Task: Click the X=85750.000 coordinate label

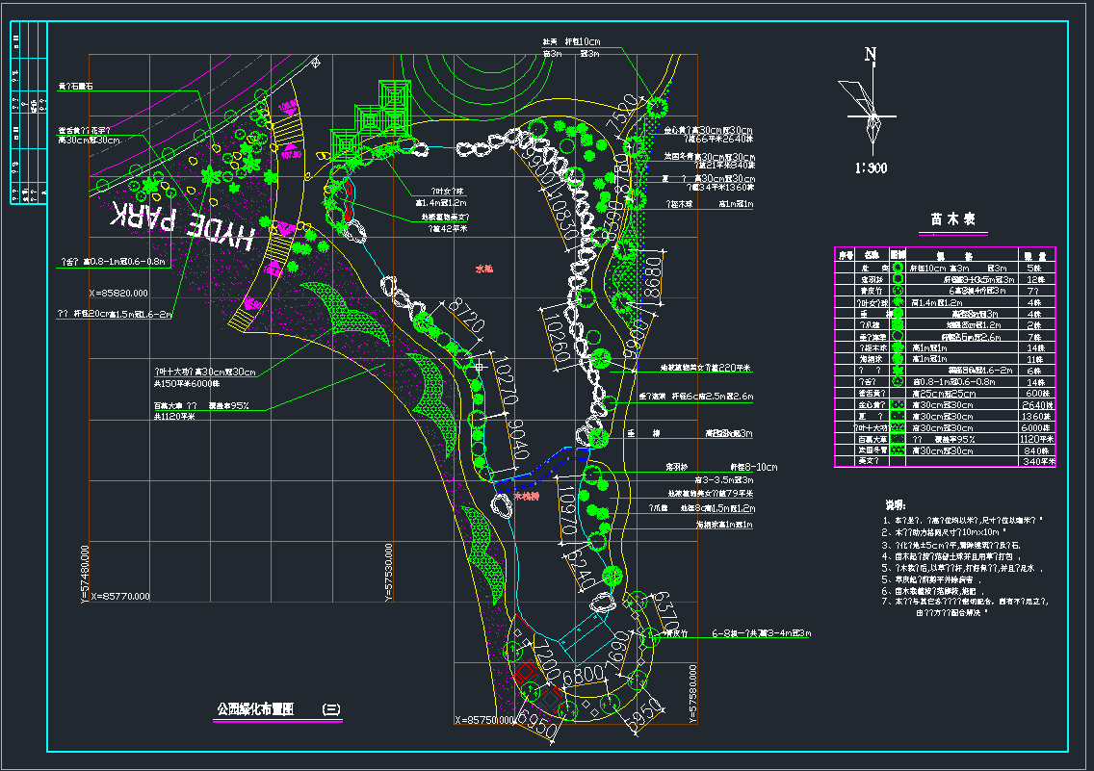Action: point(486,720)
